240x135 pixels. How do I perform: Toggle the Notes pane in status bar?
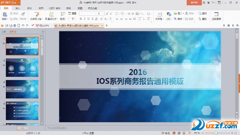(166, 133)
